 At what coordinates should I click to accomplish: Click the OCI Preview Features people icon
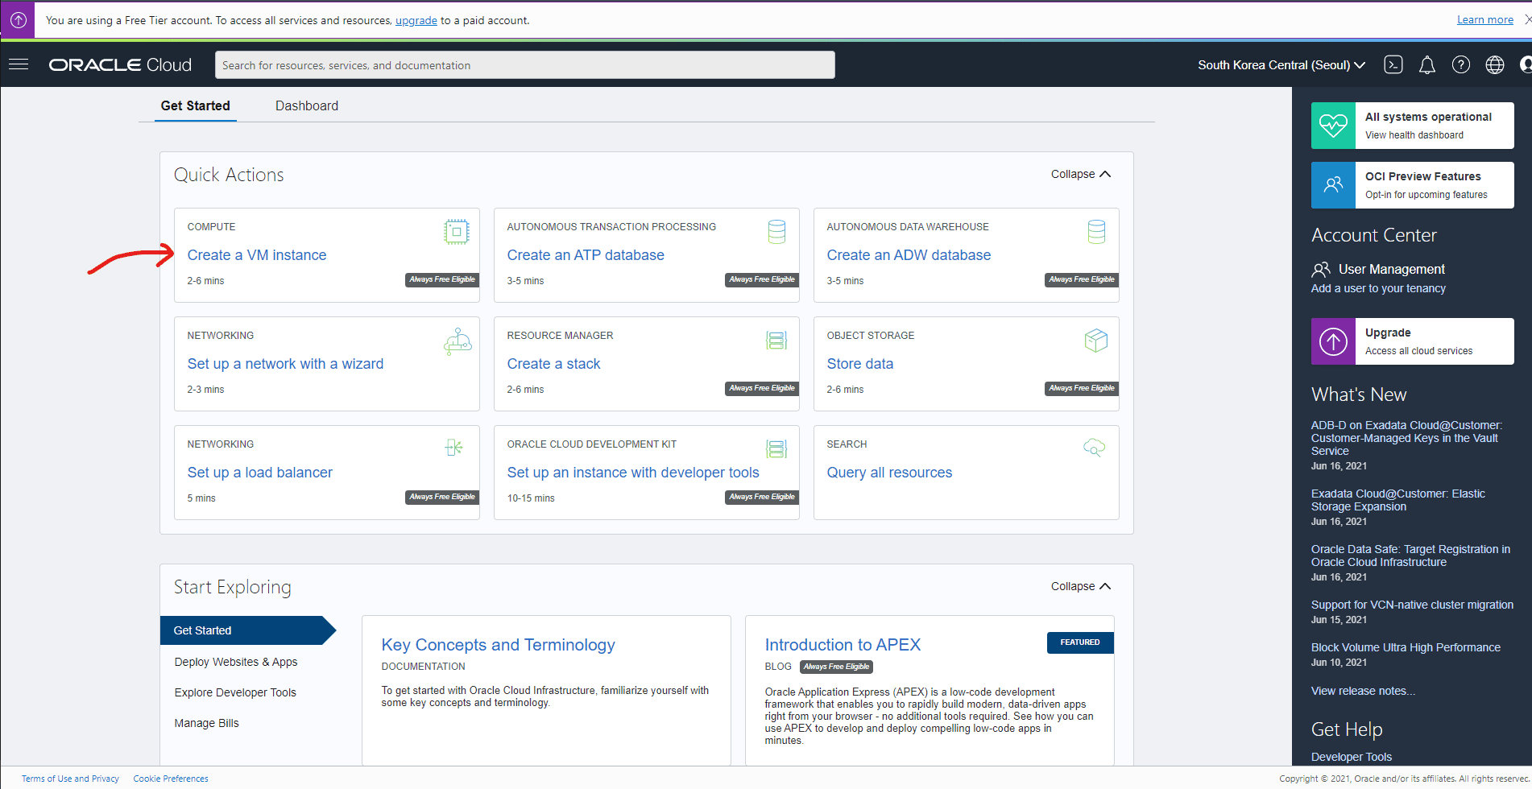point(1333,185)
